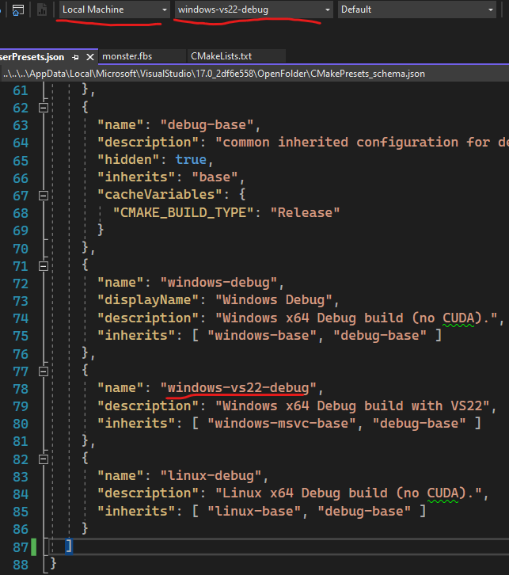Open the Local Machine target dropdown
509x575 pixels.
click(114, 10)
